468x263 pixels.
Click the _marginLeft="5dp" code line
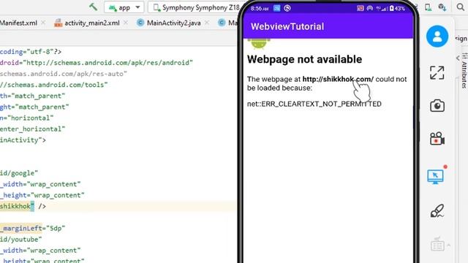pyautogui.click(x=32, y=229)
